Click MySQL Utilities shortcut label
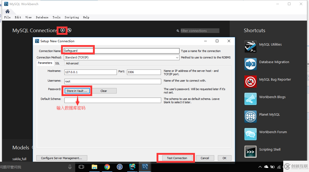 pos(270,45)
